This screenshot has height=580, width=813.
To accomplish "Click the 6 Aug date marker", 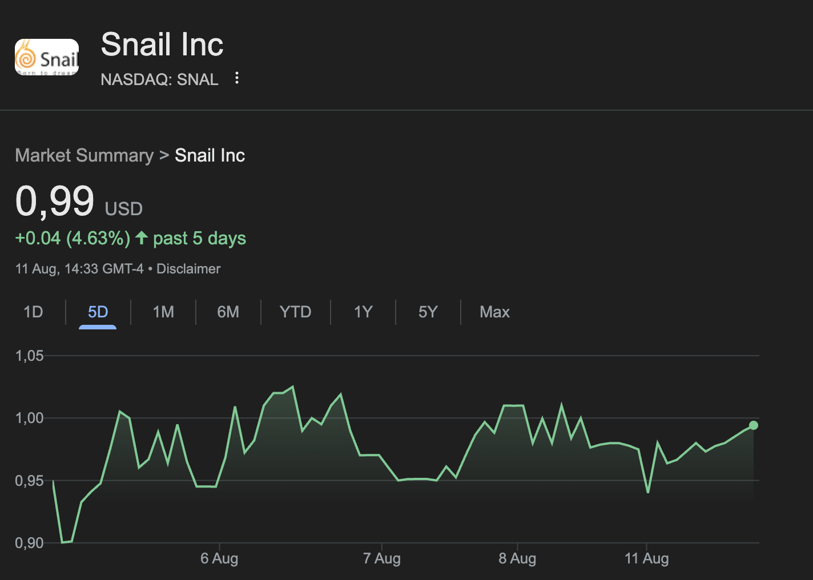I will [219, 558].
